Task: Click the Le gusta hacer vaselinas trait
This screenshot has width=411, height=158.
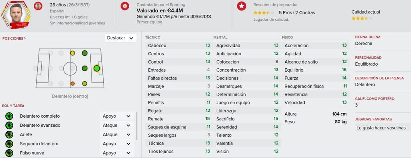Action: pos(381,128)
